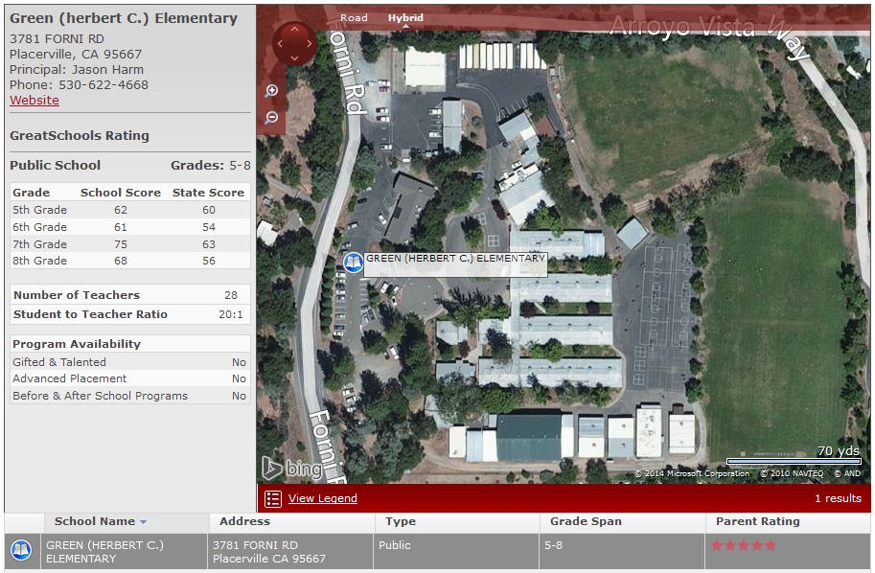Open the school's Website link

point(34,100)
